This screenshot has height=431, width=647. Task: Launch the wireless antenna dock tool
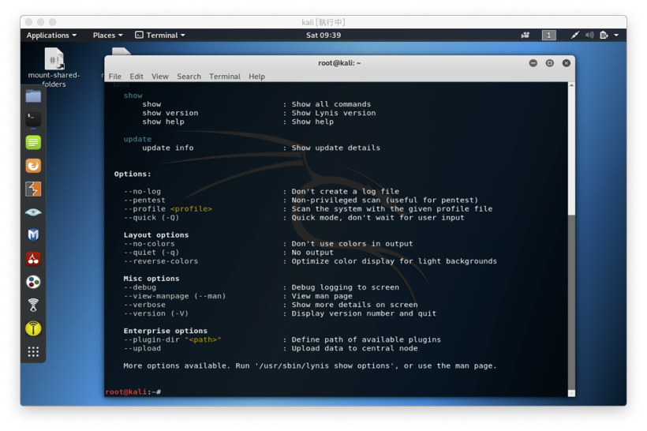tap(33, 305)
